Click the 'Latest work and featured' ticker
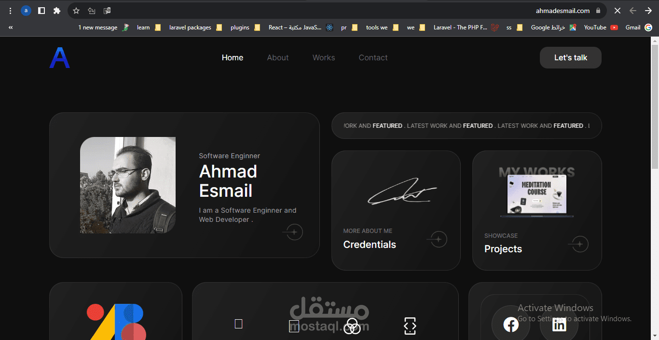This screenshot has height=340, width=659. tap(467, 125)
